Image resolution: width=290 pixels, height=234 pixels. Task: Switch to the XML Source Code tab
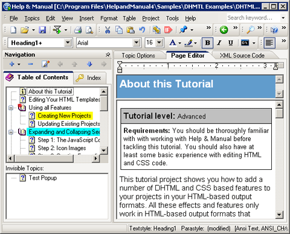point(242,56)
